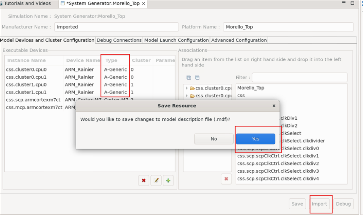Open the Model Launch Configuration tab
Screen dimensions: 363x215
click(176, 40)
